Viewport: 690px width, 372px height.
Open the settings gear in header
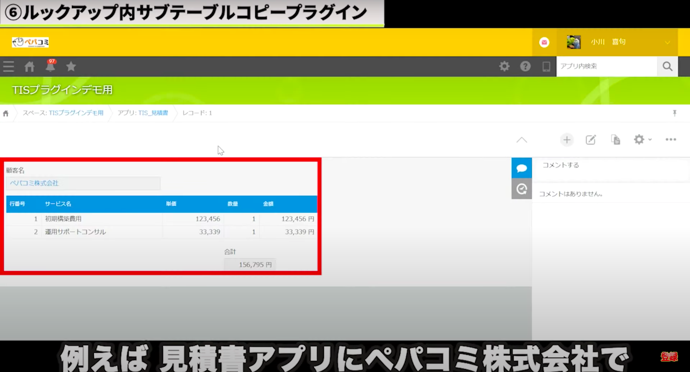[504, 67]
